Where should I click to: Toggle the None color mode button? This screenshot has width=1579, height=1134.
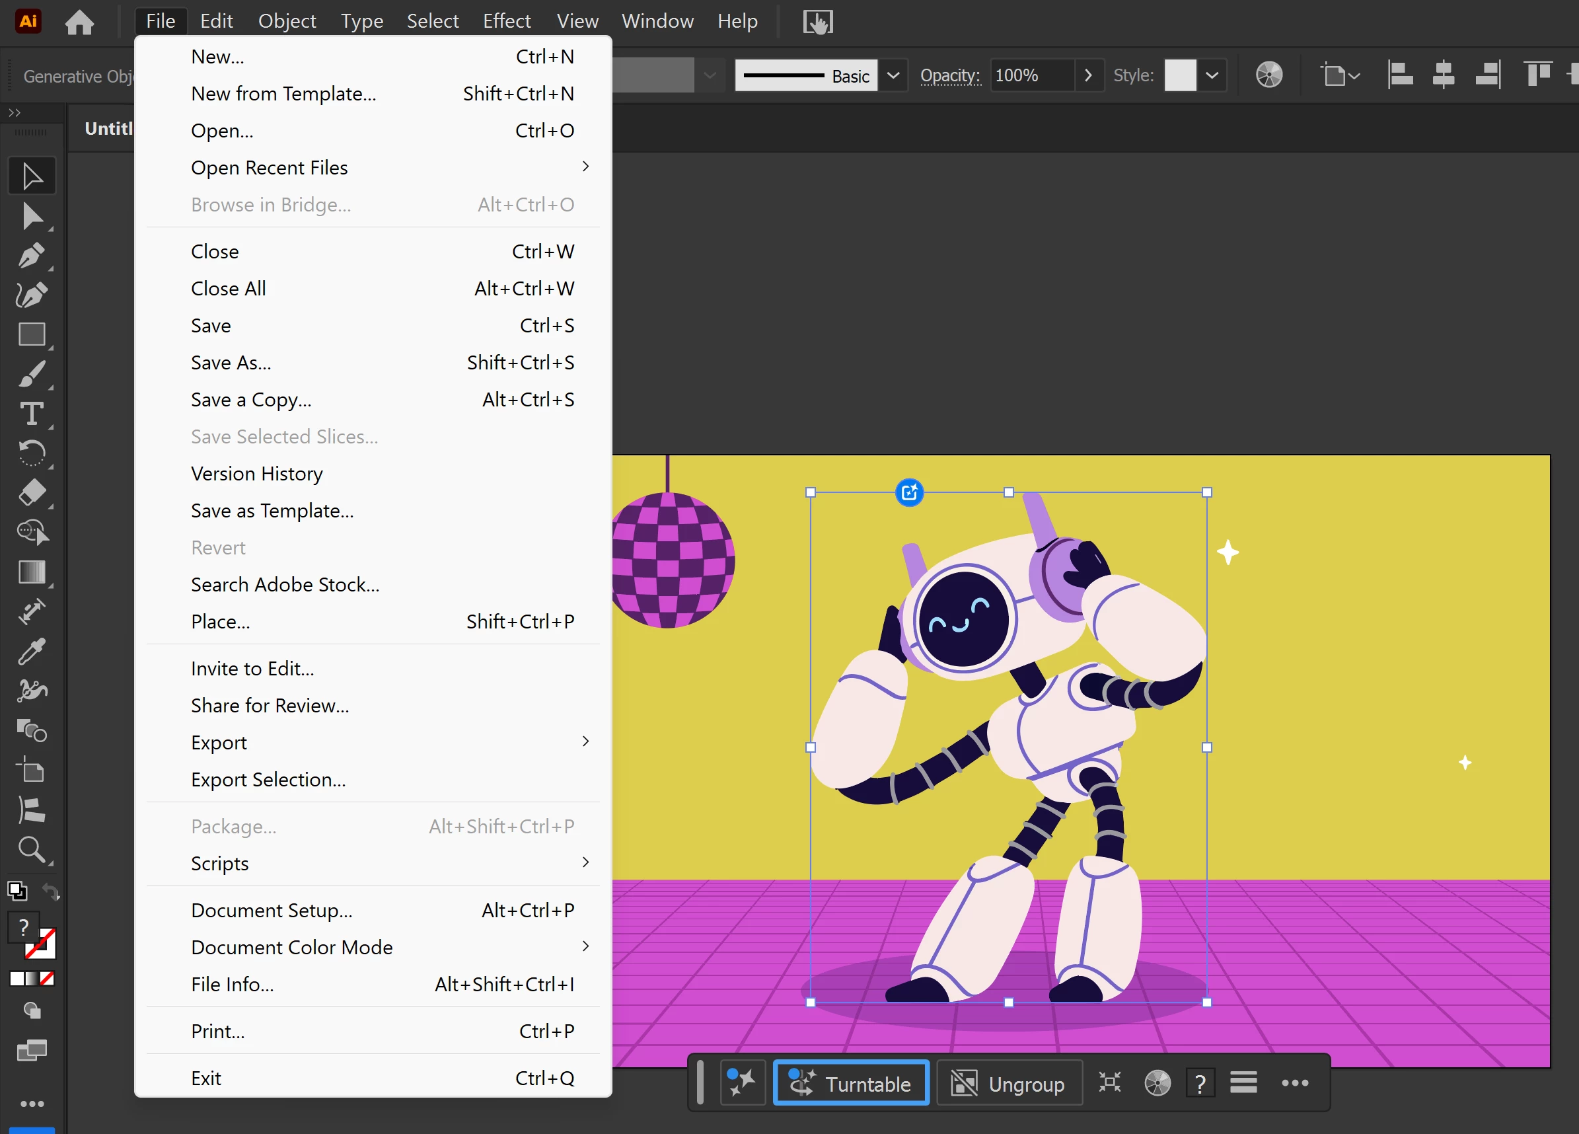point(48,979)
